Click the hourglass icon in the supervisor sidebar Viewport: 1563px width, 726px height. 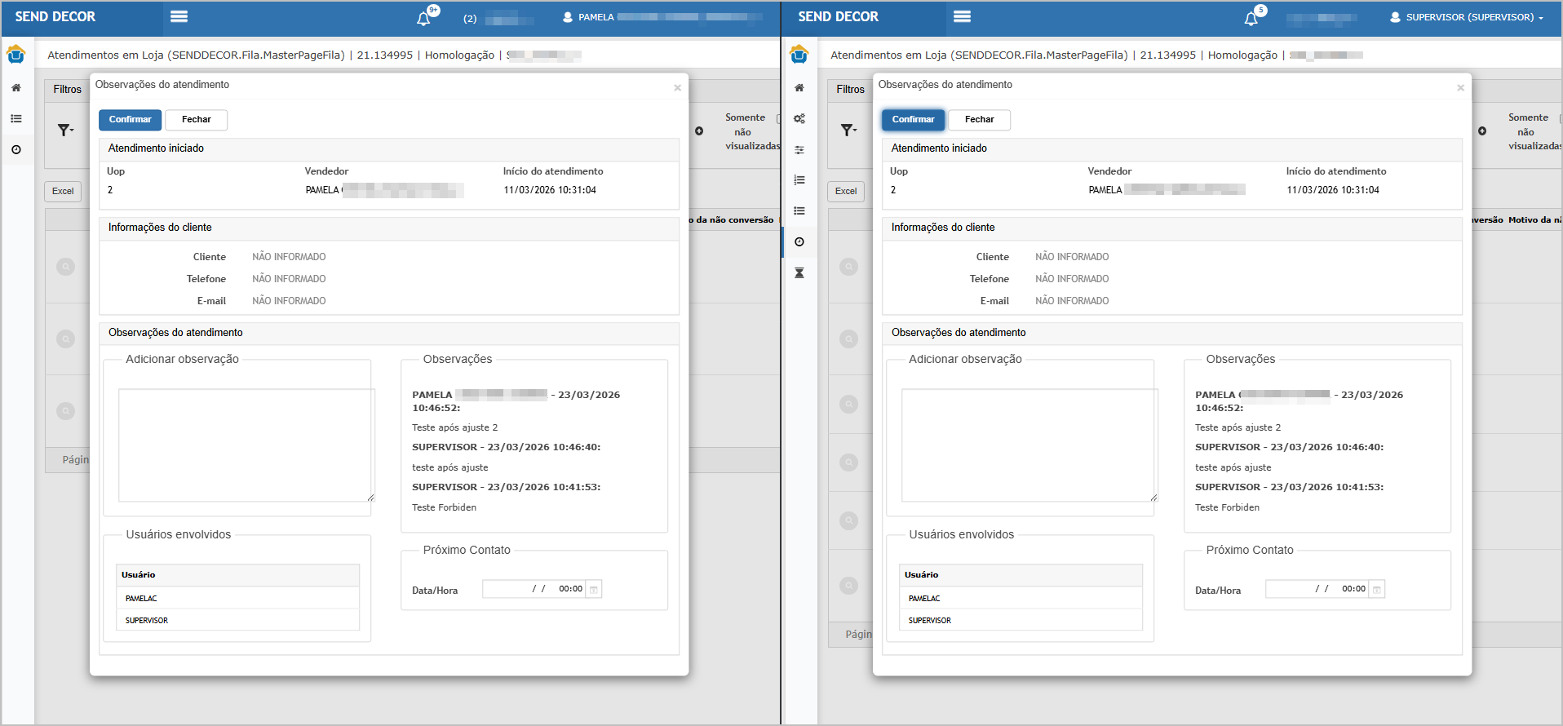click(x=799, y=272)
